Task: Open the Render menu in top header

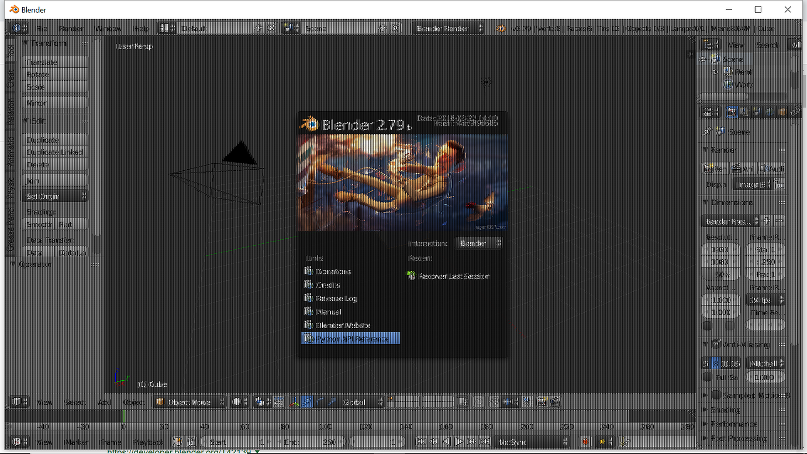Action: (71, 28)
